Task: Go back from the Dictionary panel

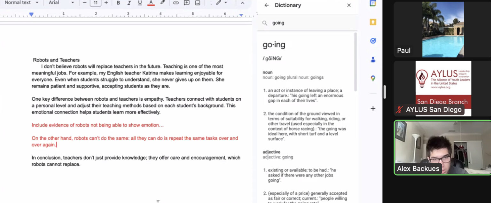Action: [x=267, y=5]
